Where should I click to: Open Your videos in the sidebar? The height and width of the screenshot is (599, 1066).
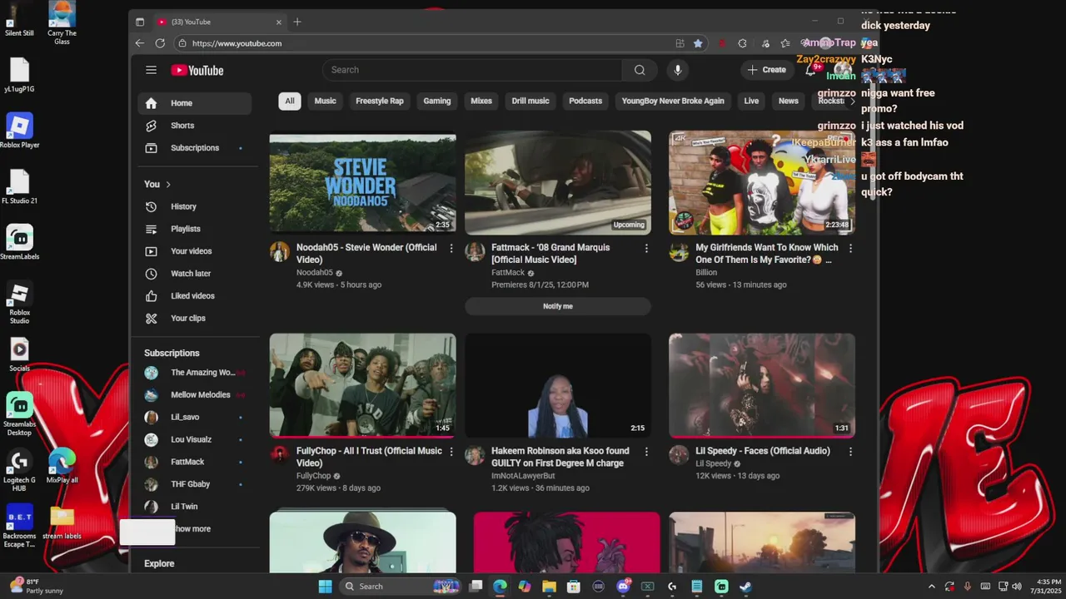pos(195,251)
